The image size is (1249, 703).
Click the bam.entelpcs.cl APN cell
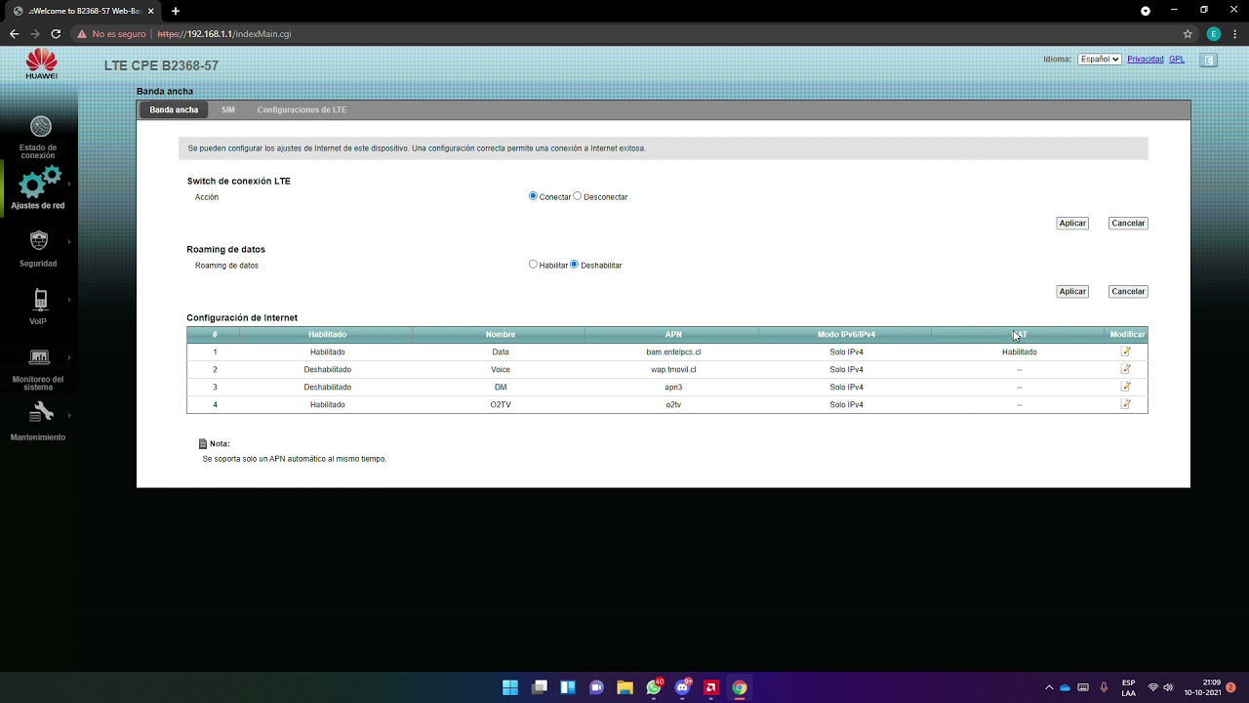pyautogui.click(x=673, y=351)
